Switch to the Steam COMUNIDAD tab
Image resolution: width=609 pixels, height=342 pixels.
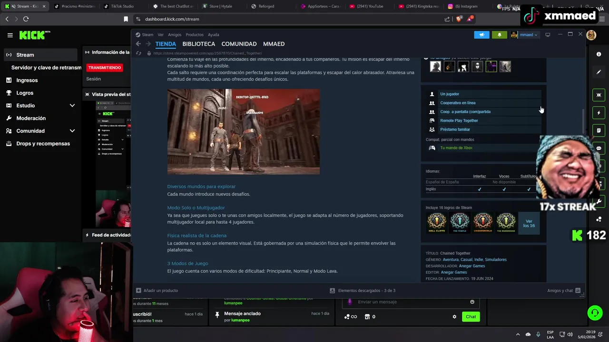239,44
